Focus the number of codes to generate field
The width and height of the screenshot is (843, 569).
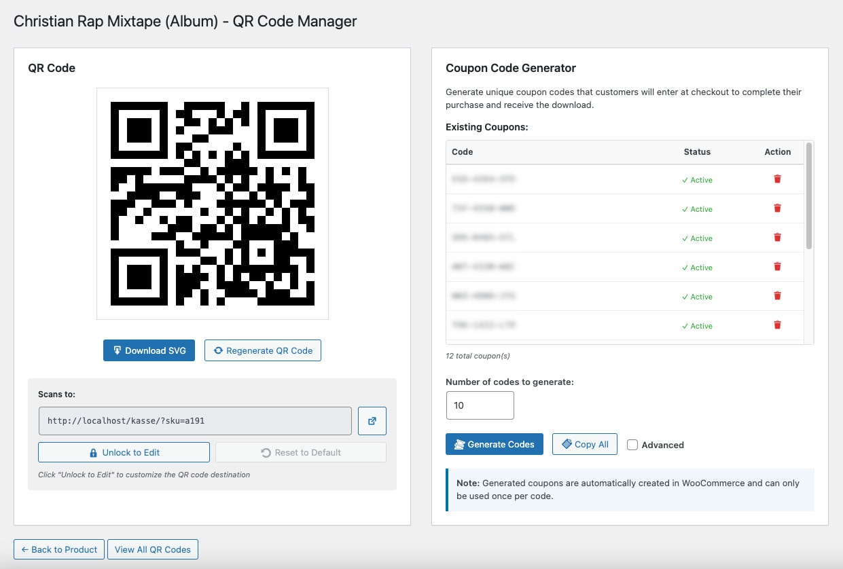pyautogui.click(x=480, y=405)
